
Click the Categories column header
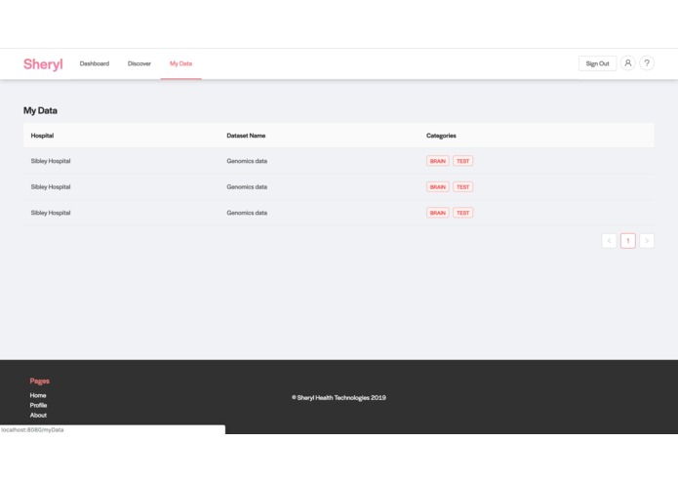[x=441, y=136]
